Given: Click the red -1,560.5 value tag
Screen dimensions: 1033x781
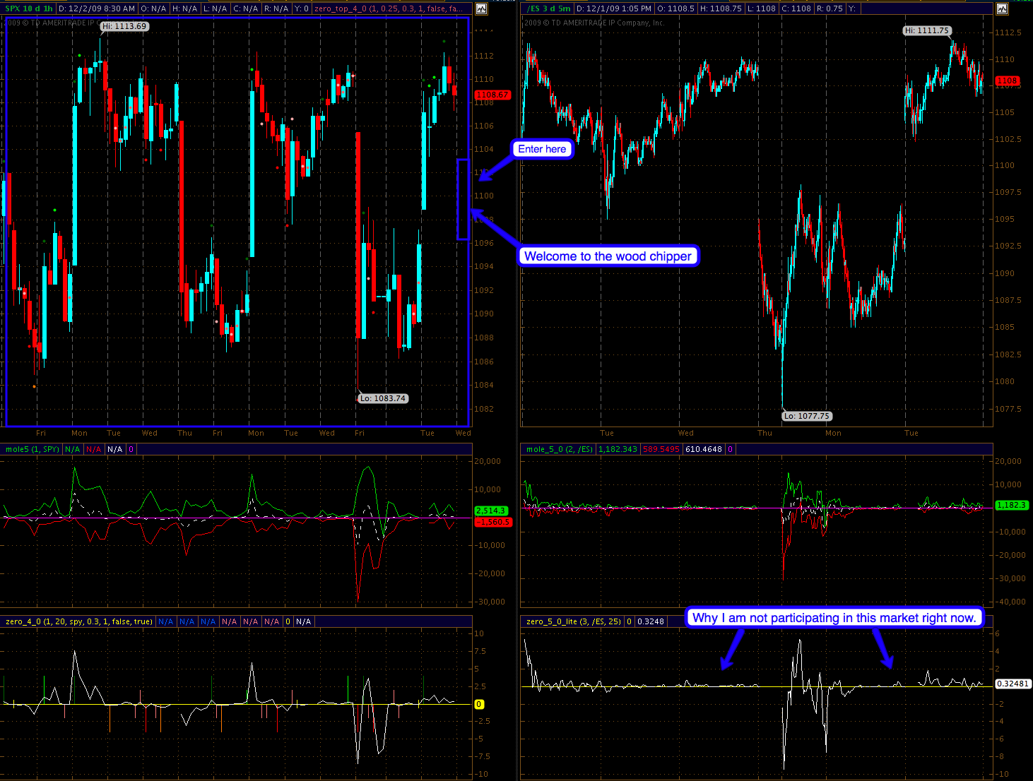Looking at the screenshot, I should (x=491, y=522).
